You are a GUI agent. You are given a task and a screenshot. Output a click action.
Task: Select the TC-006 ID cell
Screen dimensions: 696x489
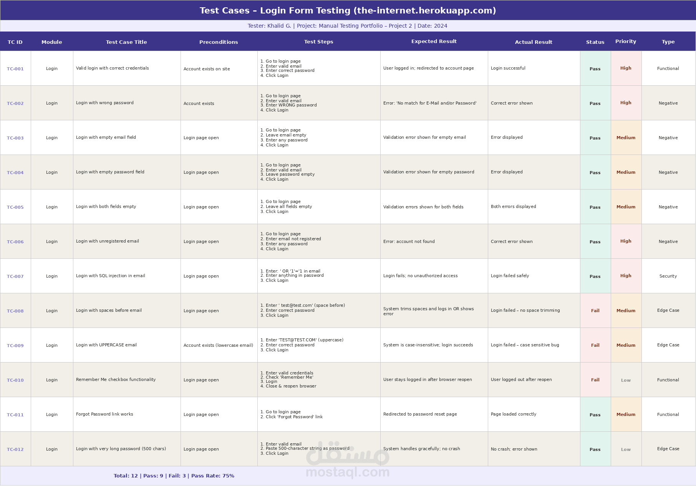click(x=15, y=241)
